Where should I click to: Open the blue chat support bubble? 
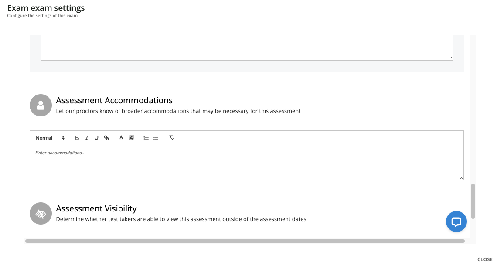(x=456, y=222)
